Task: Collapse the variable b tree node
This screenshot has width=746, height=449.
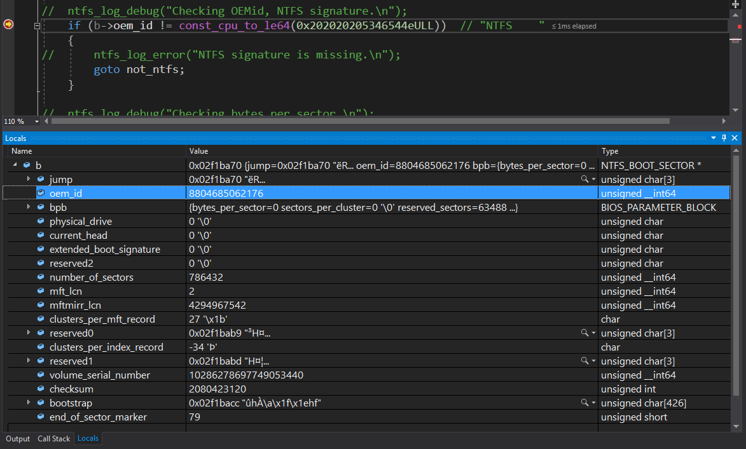Action: click(x=15, y=165)
